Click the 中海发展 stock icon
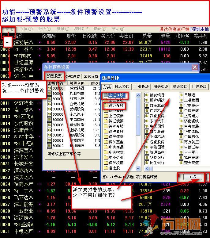This screenshot has height=238, width=210. tap(181, 126)
